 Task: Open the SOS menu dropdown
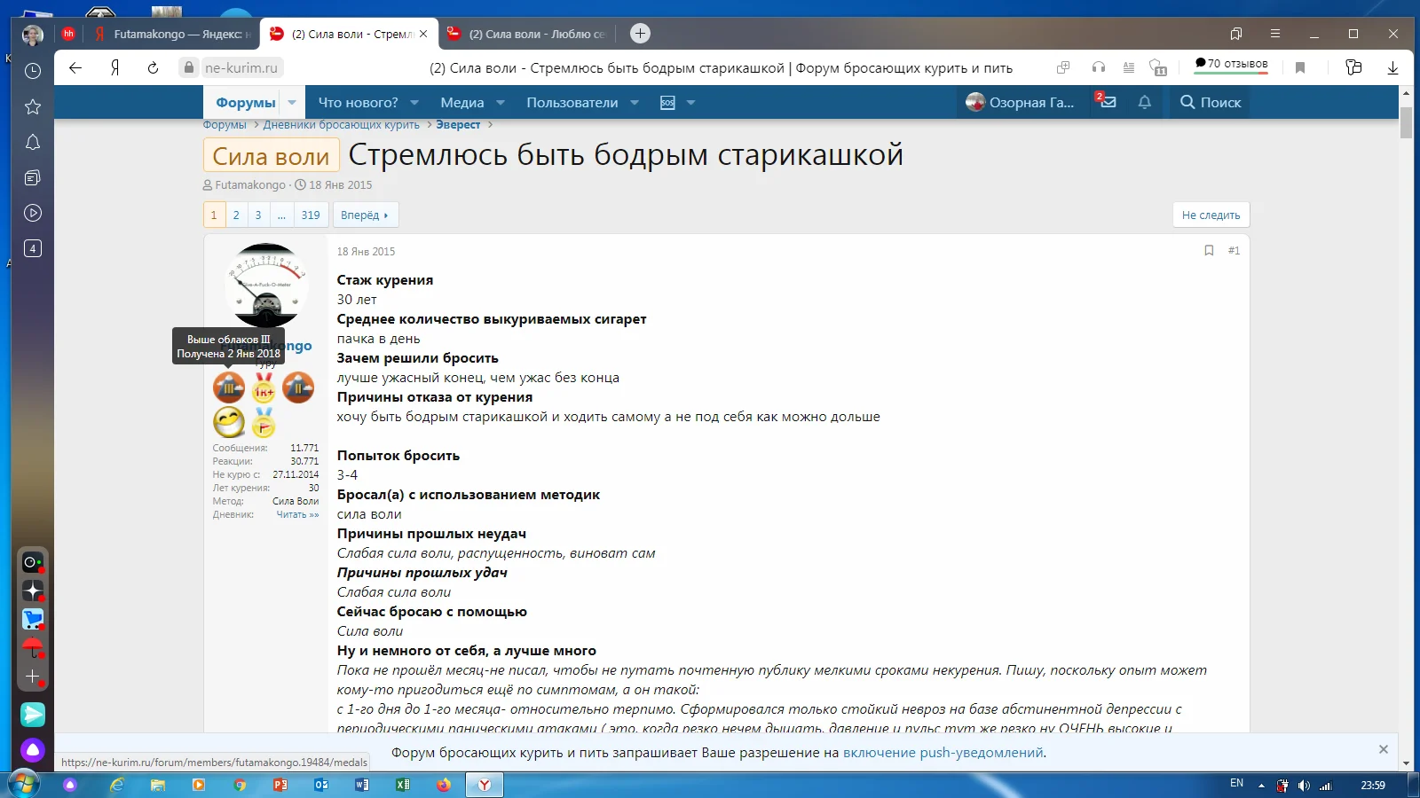pos(690,102)
